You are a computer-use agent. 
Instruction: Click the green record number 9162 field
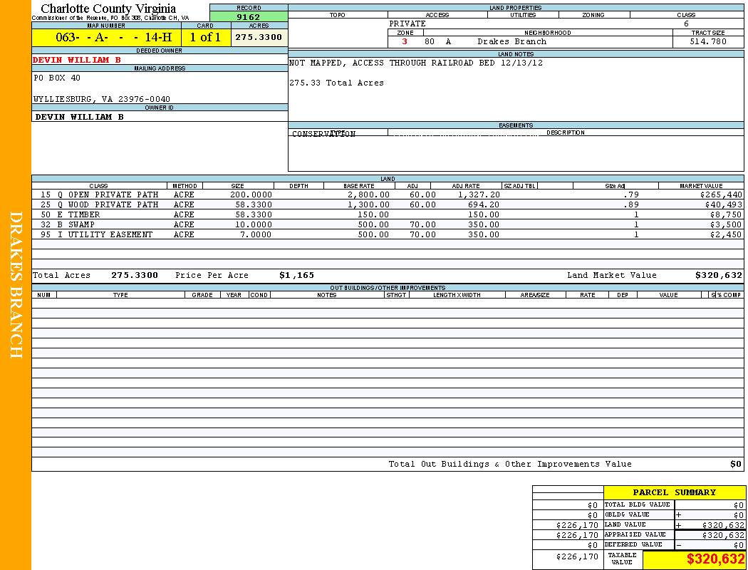click(249, 17)
